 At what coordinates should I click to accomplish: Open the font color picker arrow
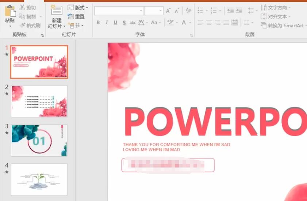tap(190, 23)
